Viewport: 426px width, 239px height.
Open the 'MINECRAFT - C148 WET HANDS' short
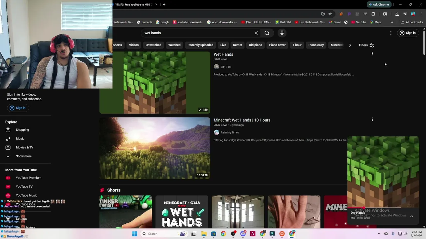[x=182, y=212]
